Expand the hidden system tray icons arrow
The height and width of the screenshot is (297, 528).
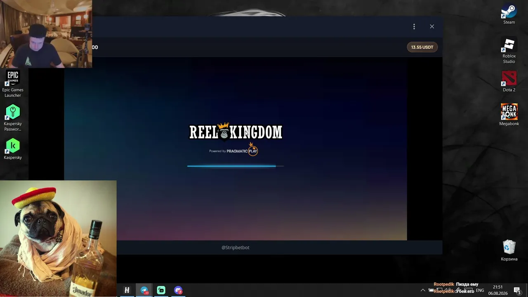(422, 290)
